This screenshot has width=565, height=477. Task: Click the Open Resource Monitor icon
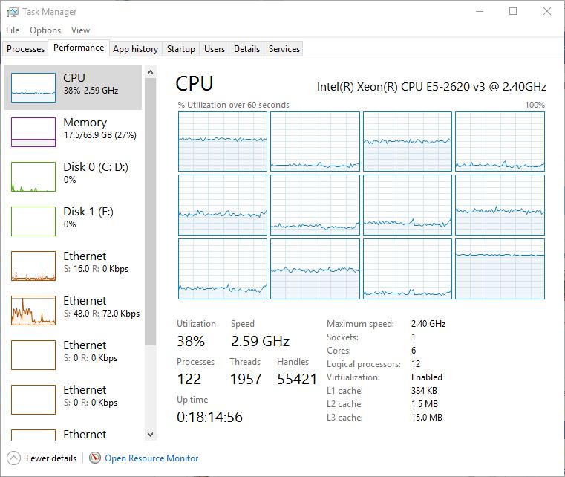coord(95,458)
